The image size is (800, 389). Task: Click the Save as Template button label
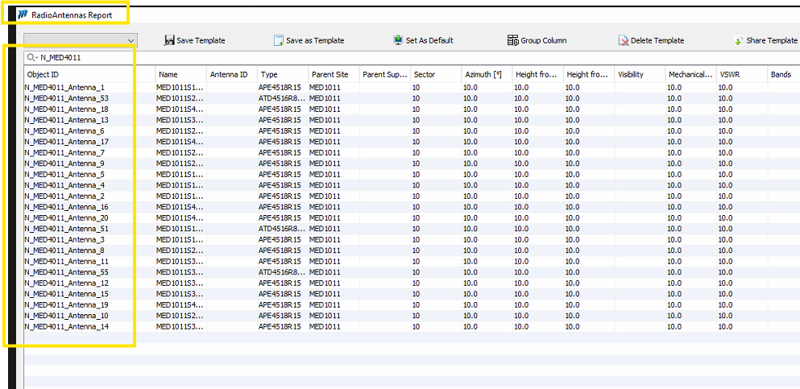pyautogui.click(x=315, y=40)
